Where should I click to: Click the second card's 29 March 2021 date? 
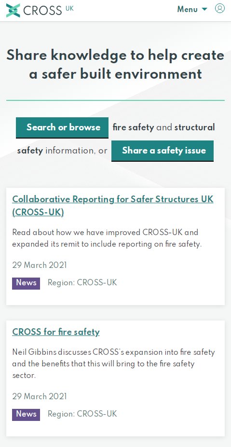(40, 396)
